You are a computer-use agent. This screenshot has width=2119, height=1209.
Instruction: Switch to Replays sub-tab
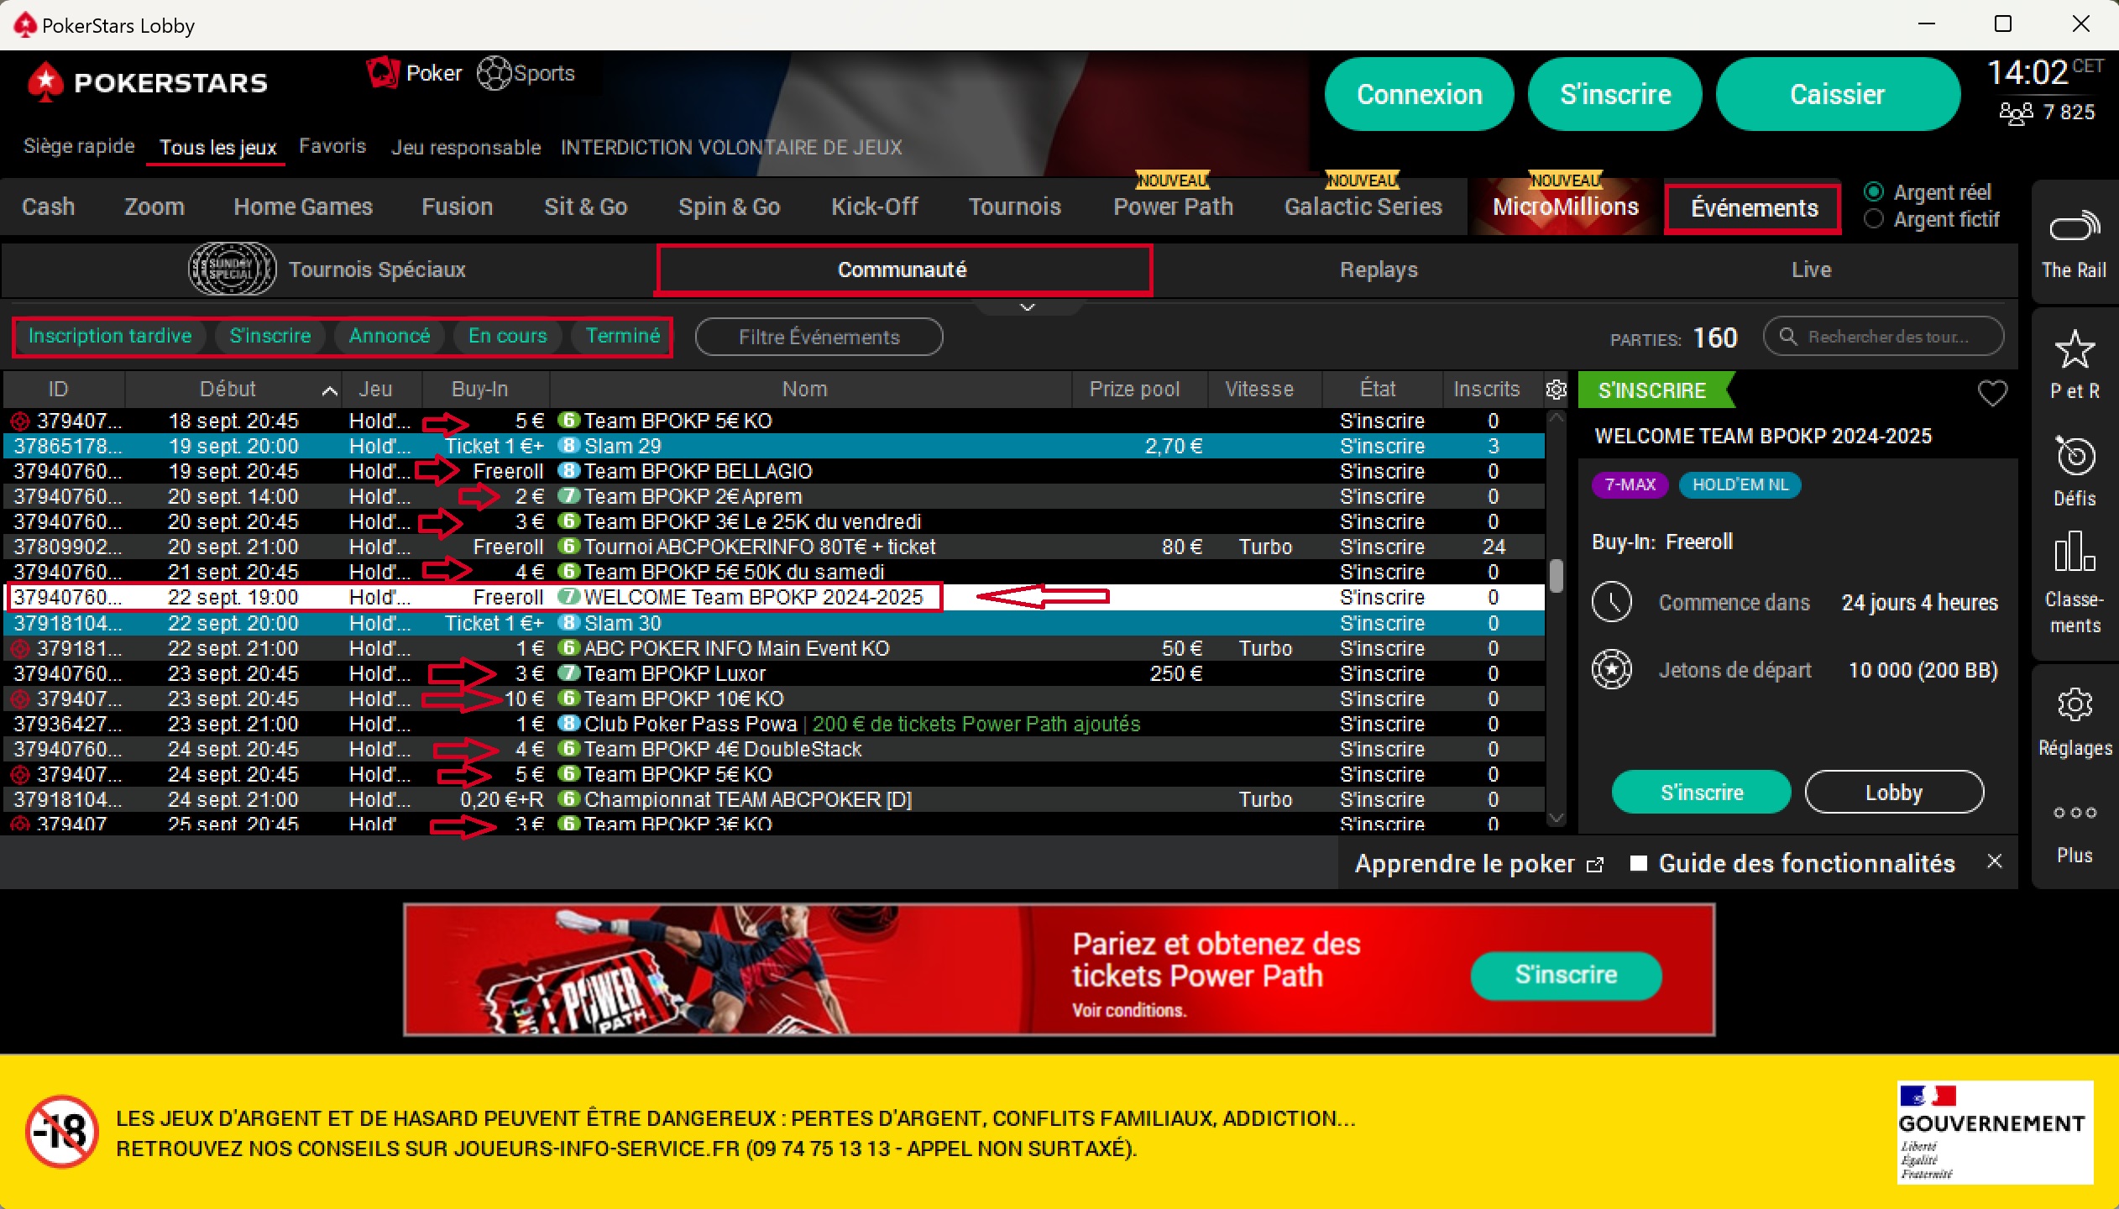1379,270
